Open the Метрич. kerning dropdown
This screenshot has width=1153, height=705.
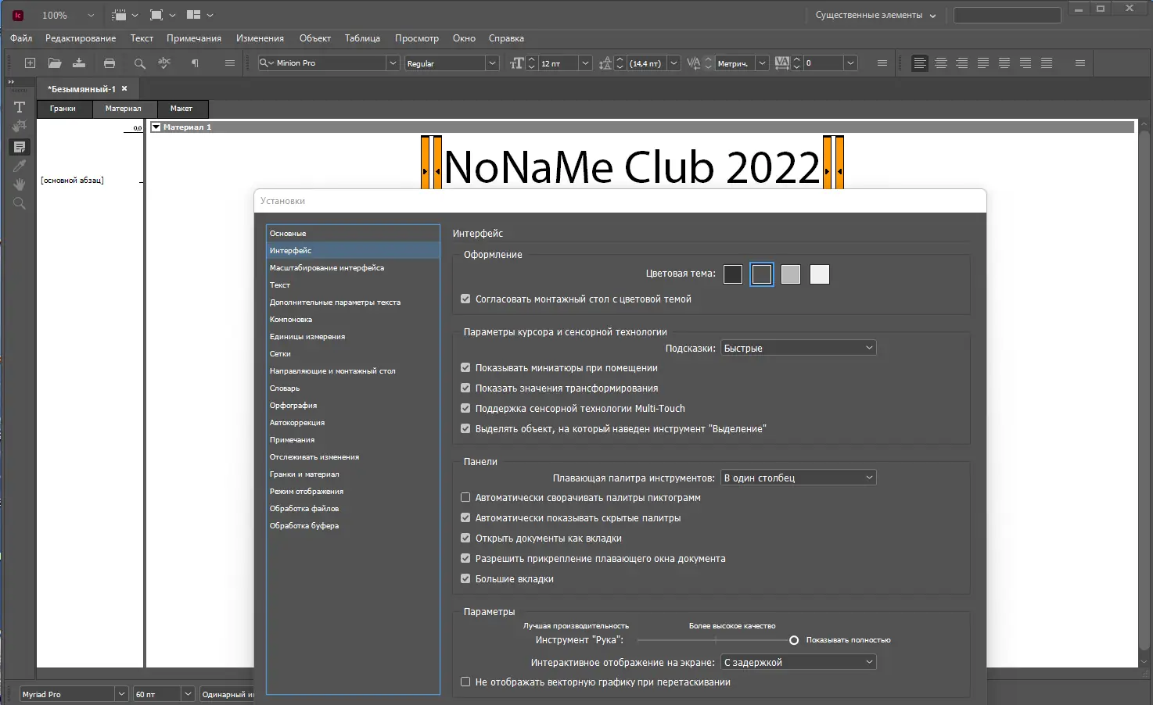click(762, 63)
